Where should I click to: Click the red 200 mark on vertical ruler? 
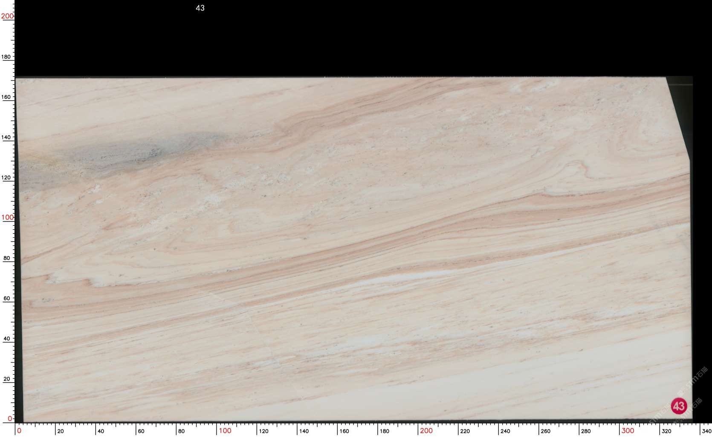pyautogui.click(x=7, y=16)
